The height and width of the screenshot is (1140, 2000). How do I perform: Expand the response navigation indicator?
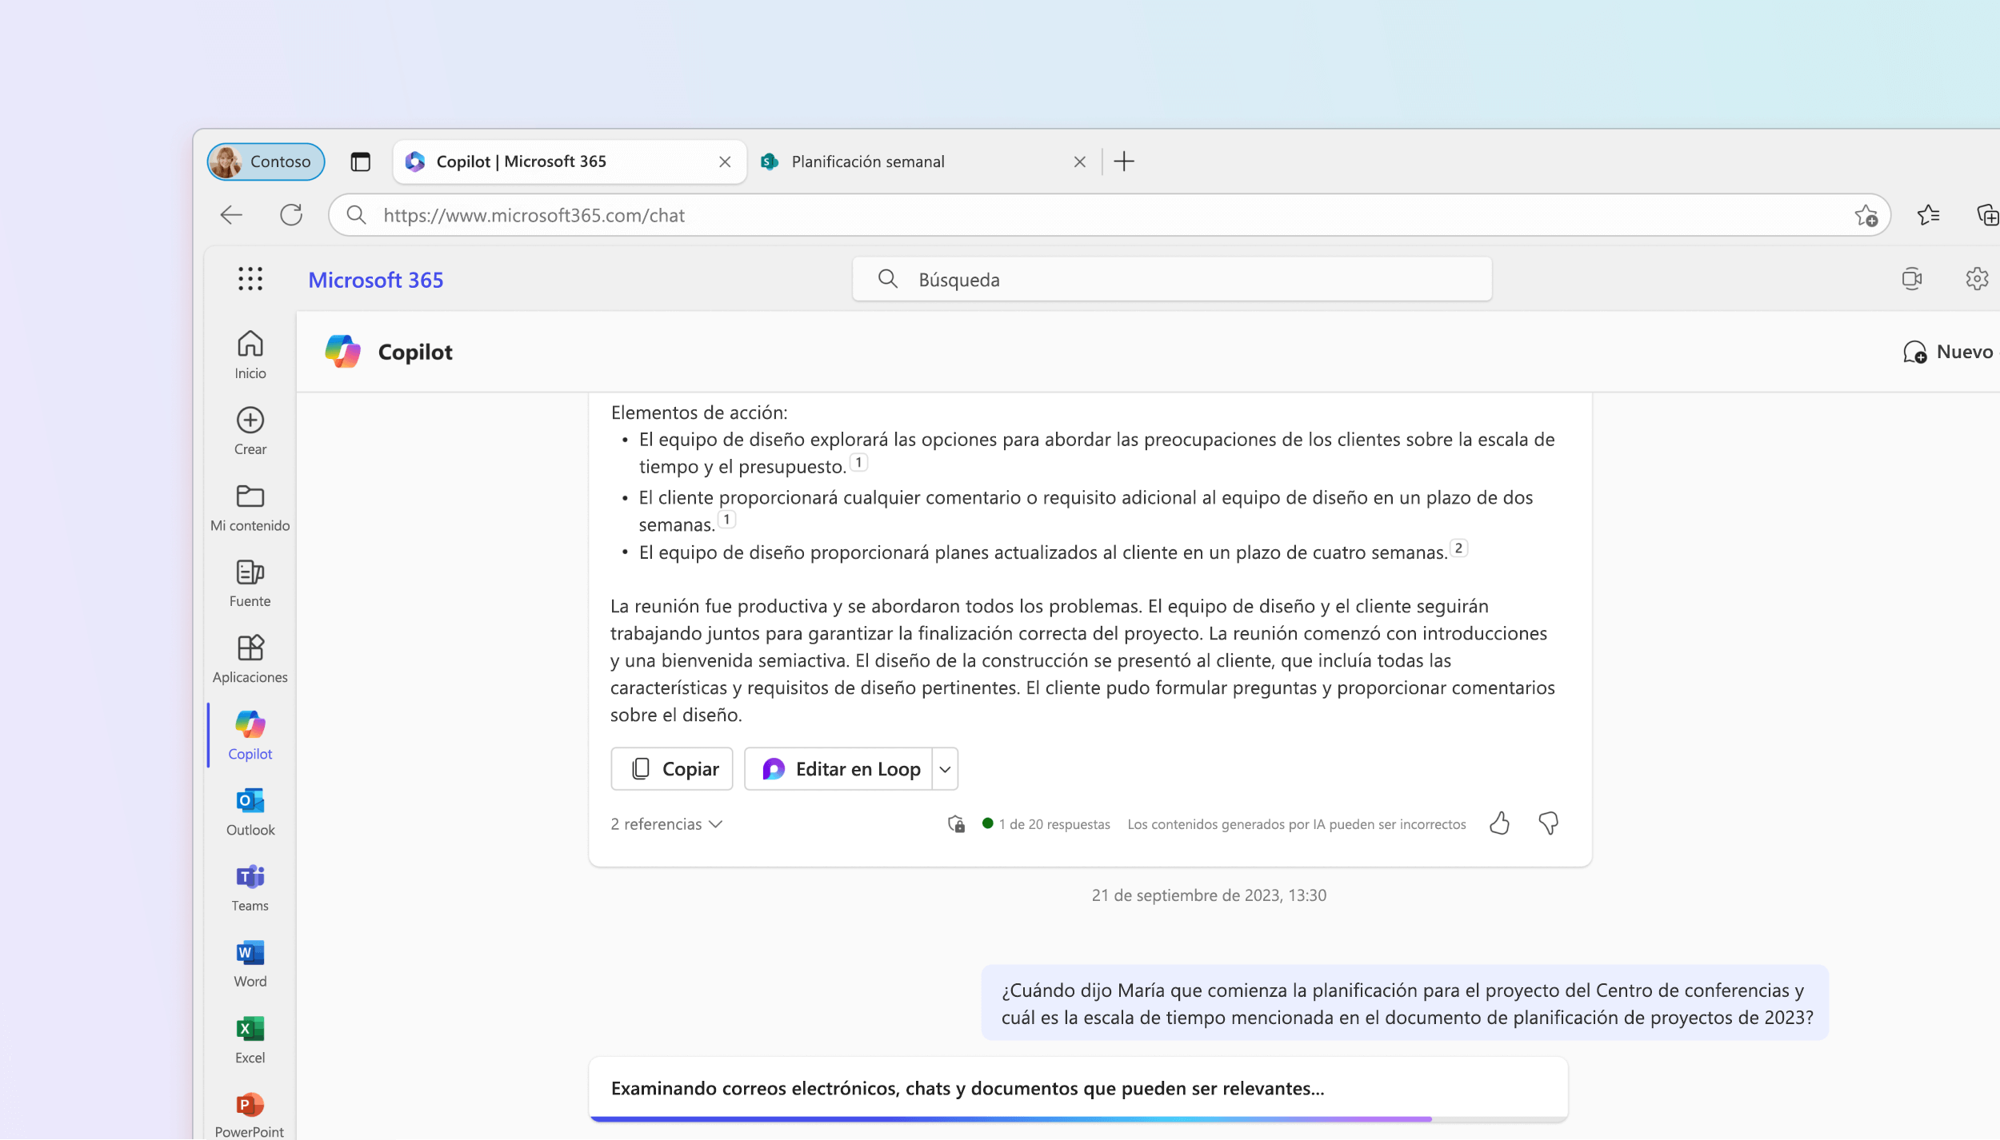pyautogui.click(x=1046, y=823)
